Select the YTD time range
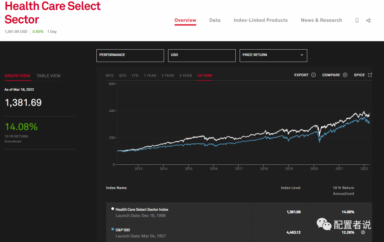The height and width of the screenshot is (242, 384). pos(135,75)
